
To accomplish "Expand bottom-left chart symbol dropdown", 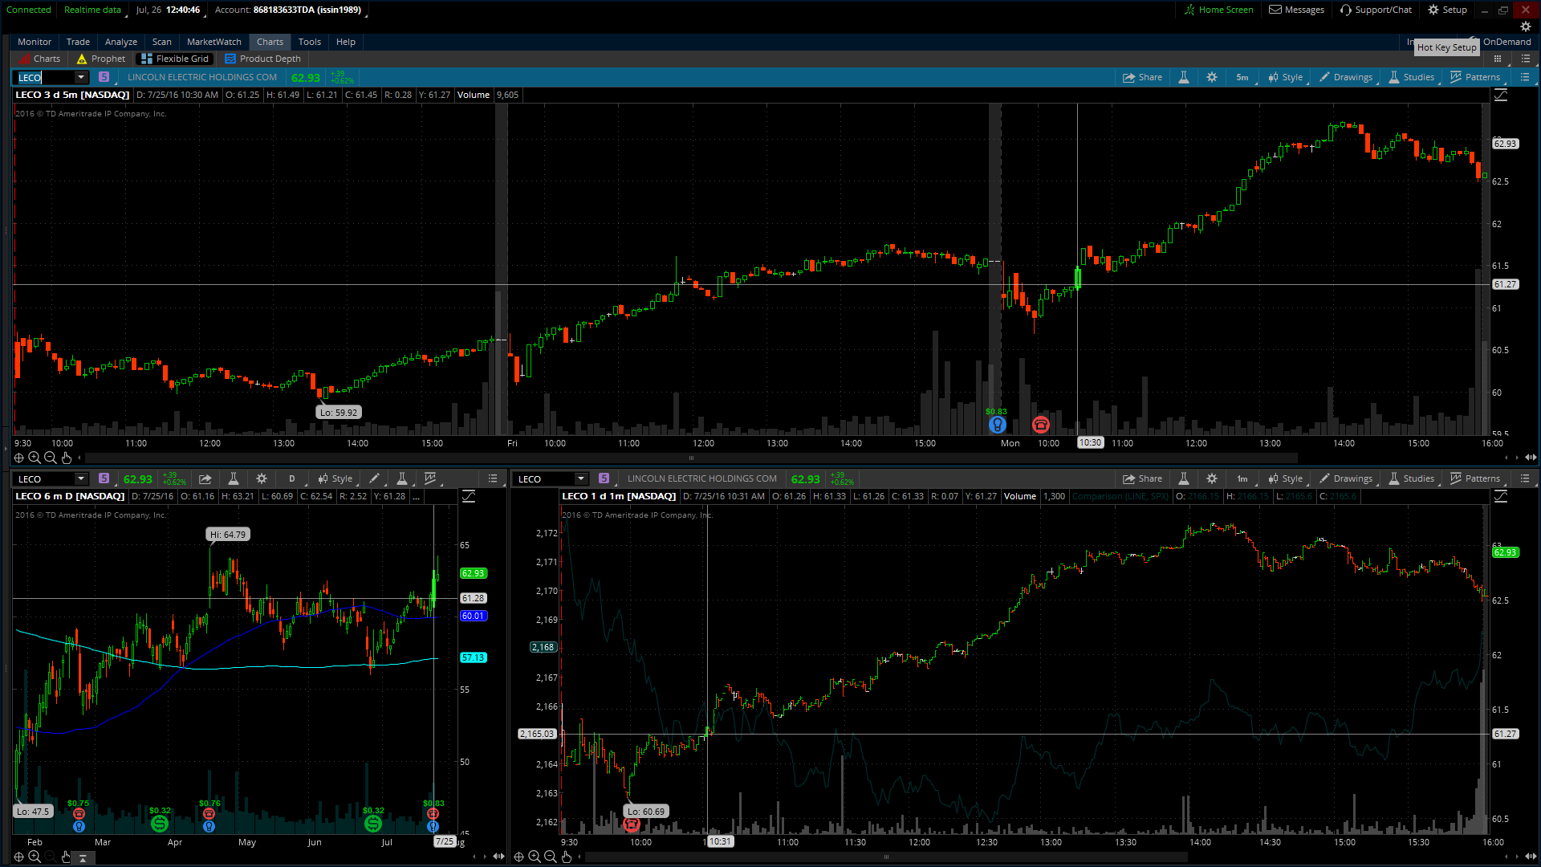I will 81,478.
